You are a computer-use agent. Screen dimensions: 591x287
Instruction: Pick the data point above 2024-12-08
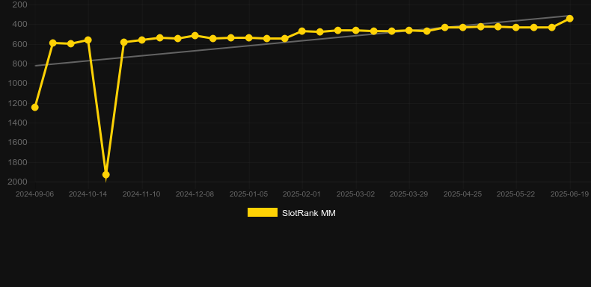pos(195,36)
